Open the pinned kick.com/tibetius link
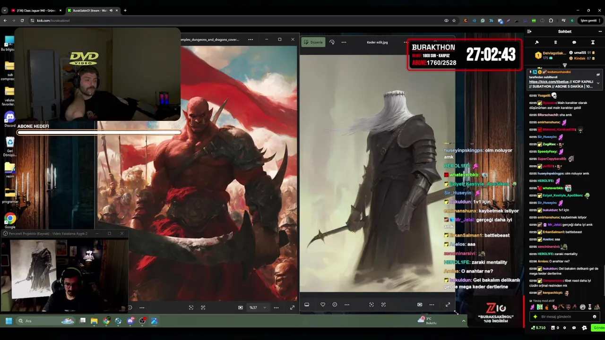This screenshot has height=340, width=605. [549, 82]
